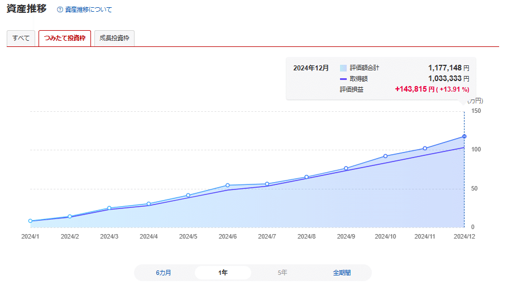Click the 評価損益 label in the tooltip

352,89
